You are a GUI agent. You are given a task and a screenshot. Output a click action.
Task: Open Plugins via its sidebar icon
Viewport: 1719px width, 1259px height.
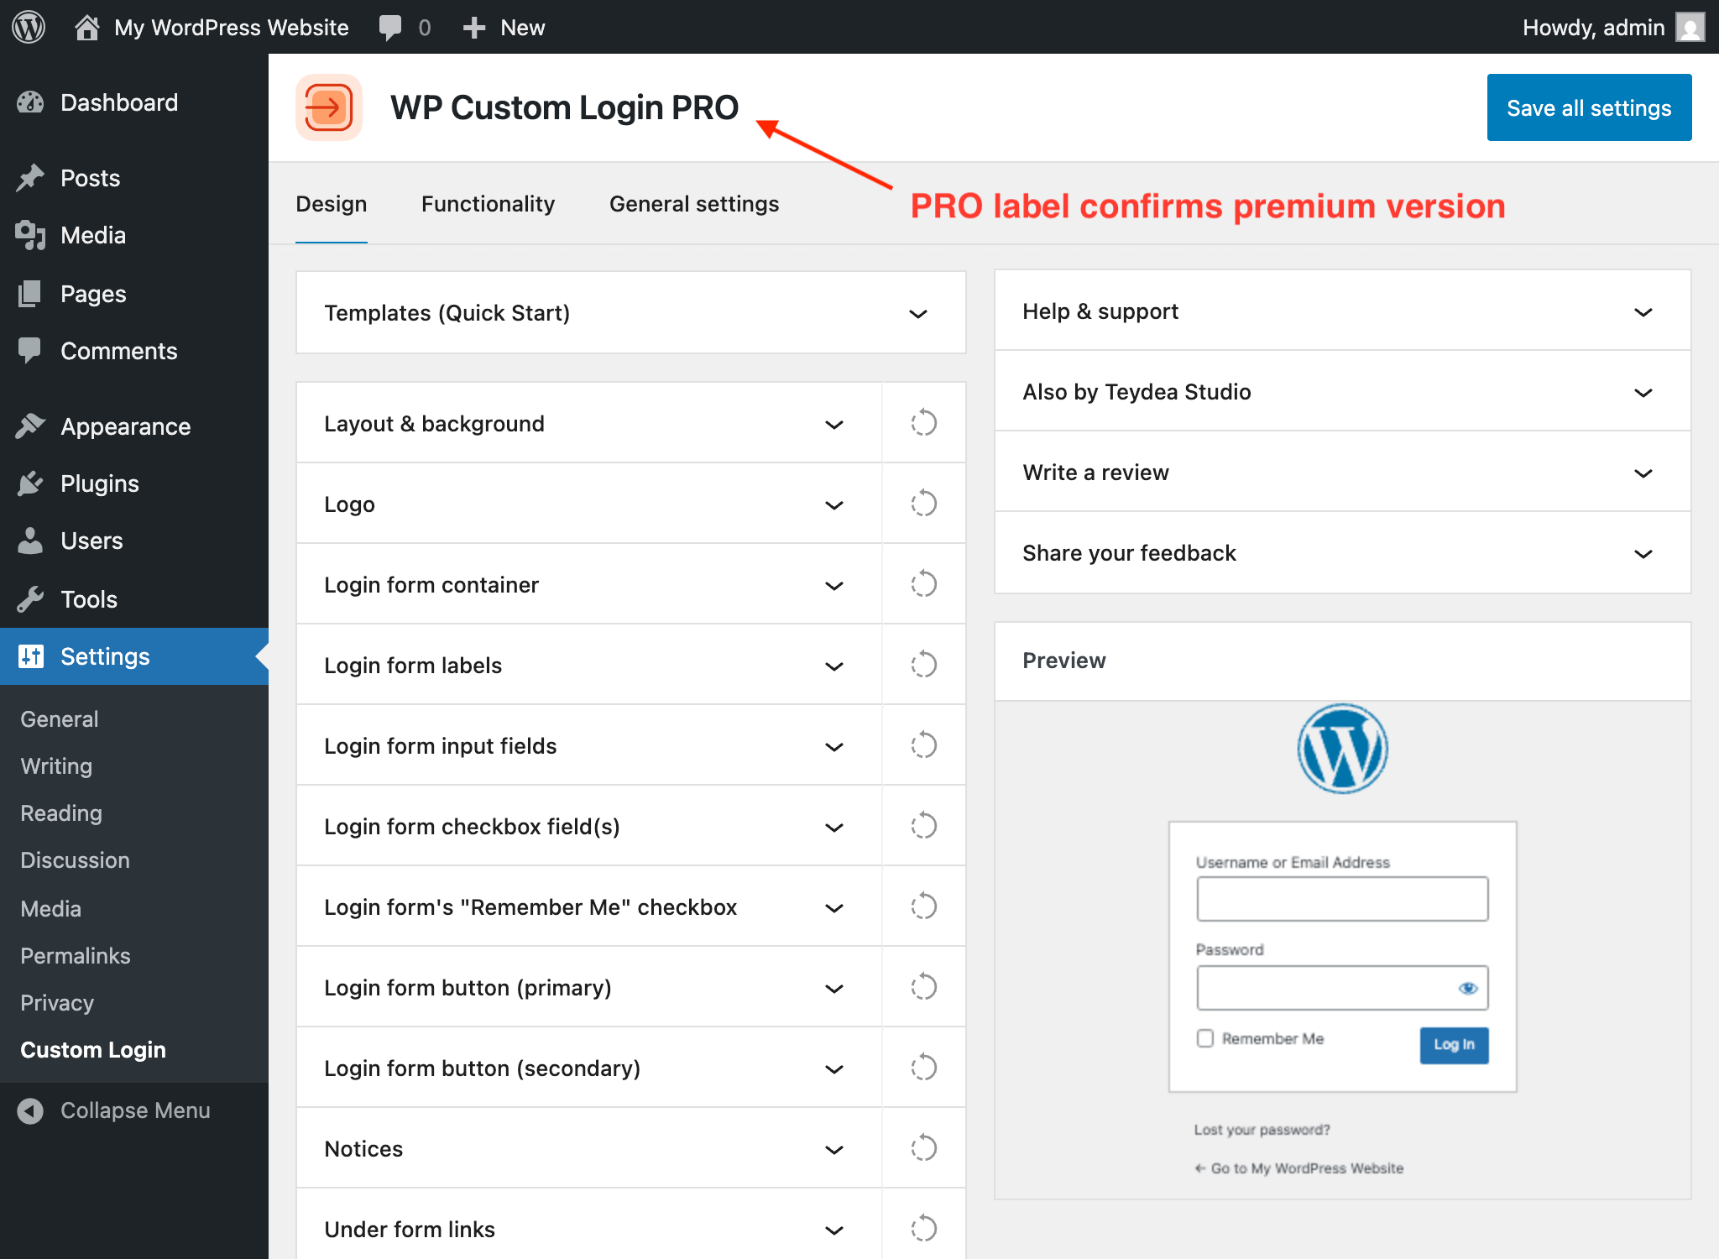tap(30, 483)
